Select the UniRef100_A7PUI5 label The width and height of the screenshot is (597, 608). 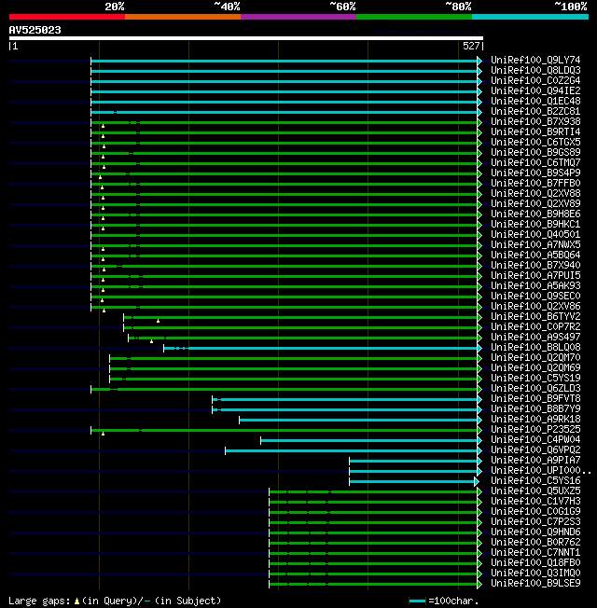[x=535, y=276]
